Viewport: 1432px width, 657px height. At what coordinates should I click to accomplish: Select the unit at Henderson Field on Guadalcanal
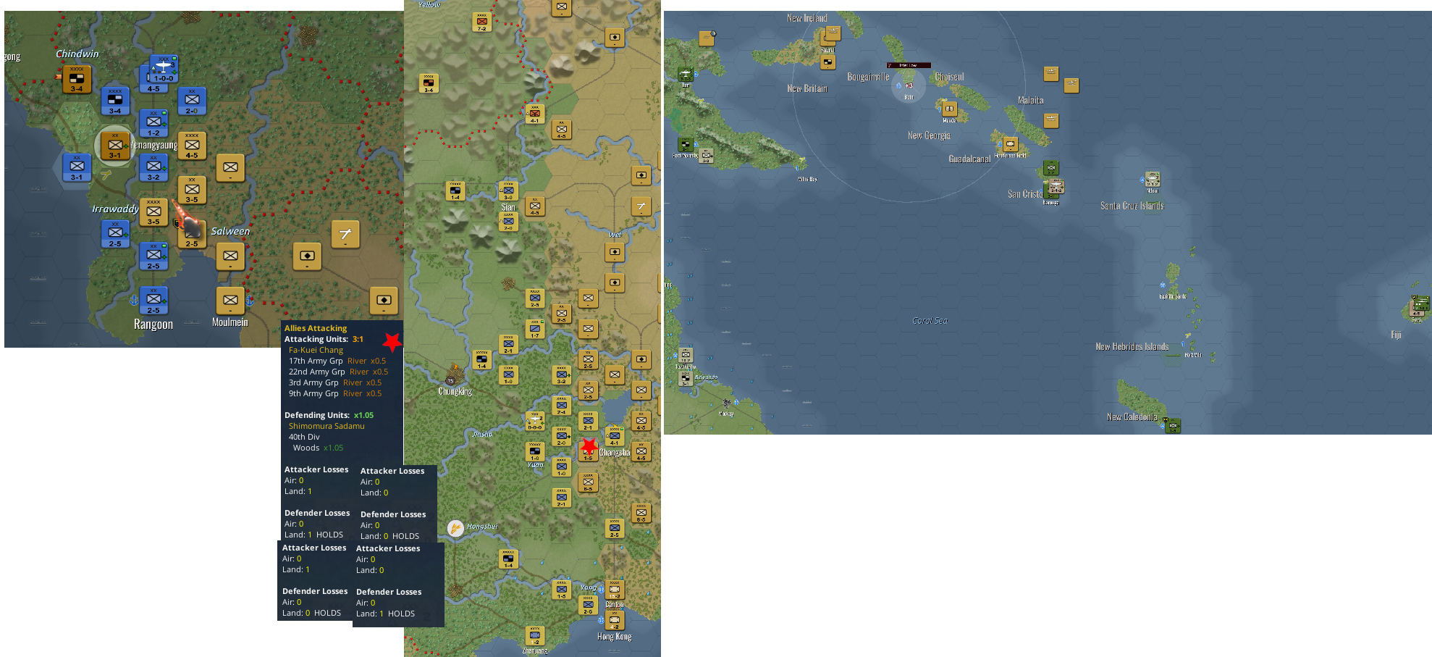1011,144
